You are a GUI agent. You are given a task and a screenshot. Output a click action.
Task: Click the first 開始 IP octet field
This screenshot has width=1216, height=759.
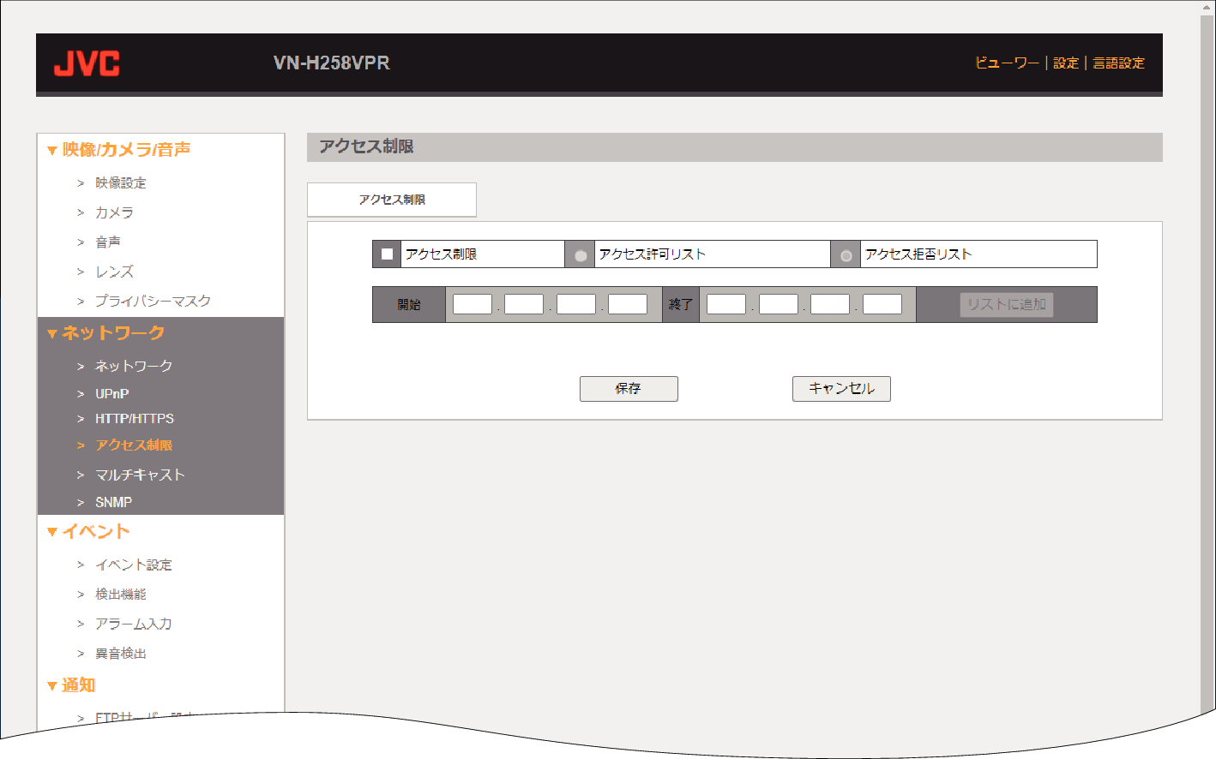tap(473, 304)
